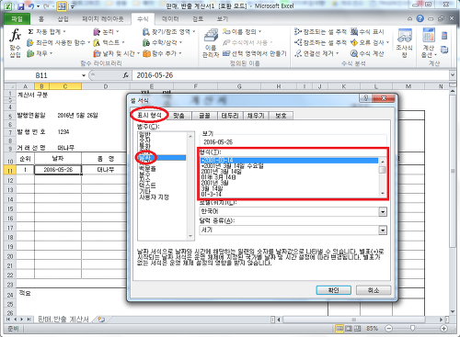Click the dialog help question mark button
Viewport: 460px width, 337px height.
point(365,98)
